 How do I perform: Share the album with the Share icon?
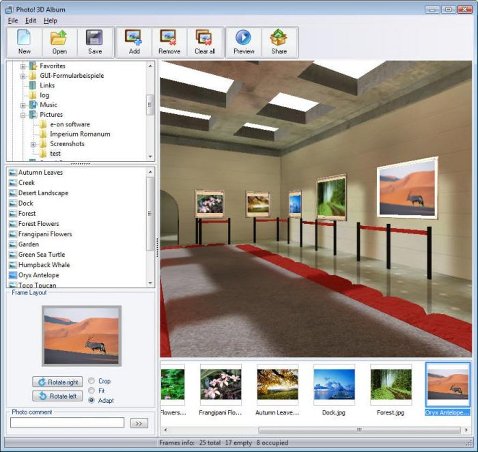(279, 42)
